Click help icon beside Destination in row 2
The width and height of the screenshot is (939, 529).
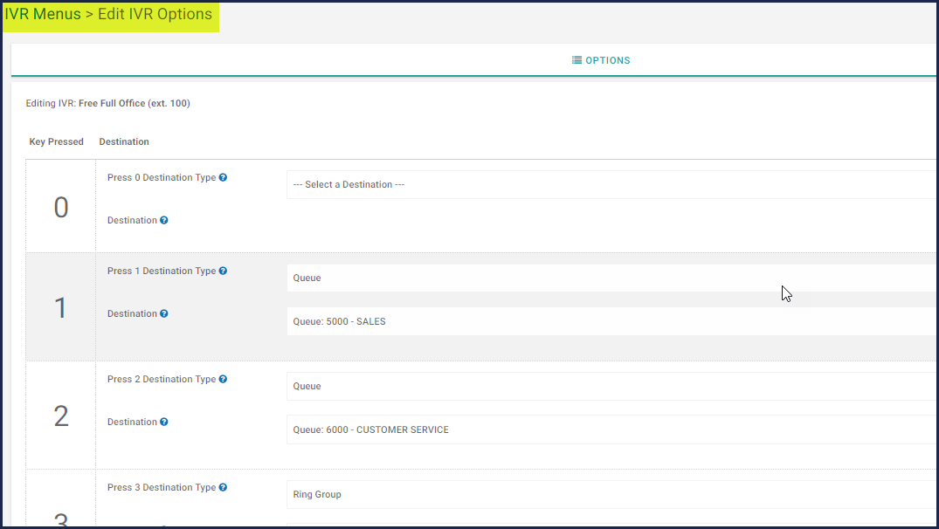(164, 422)
